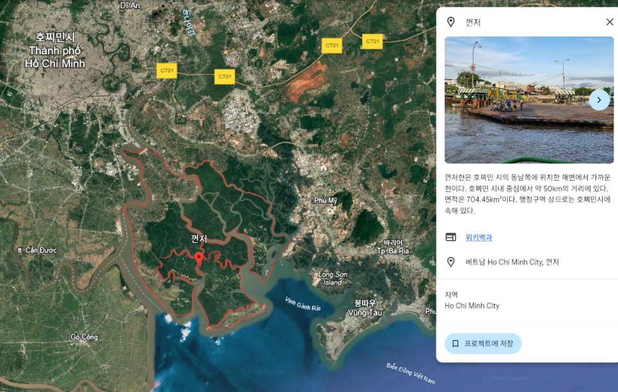
Task: Click the Phú Mỹ map label
Action: point(326,200)
